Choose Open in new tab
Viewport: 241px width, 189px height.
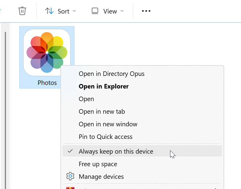(x=102, y=112)
